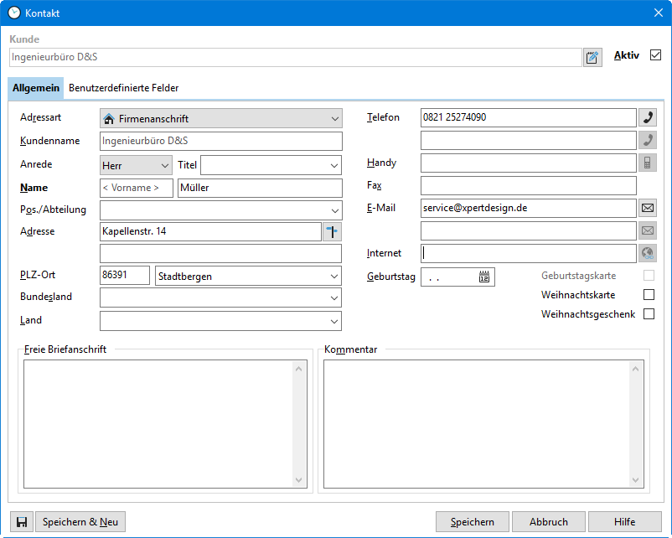672x538 pixels.
Task: Click the edit customer icon beside Kunde field
Action: click(x=592, y=57)
